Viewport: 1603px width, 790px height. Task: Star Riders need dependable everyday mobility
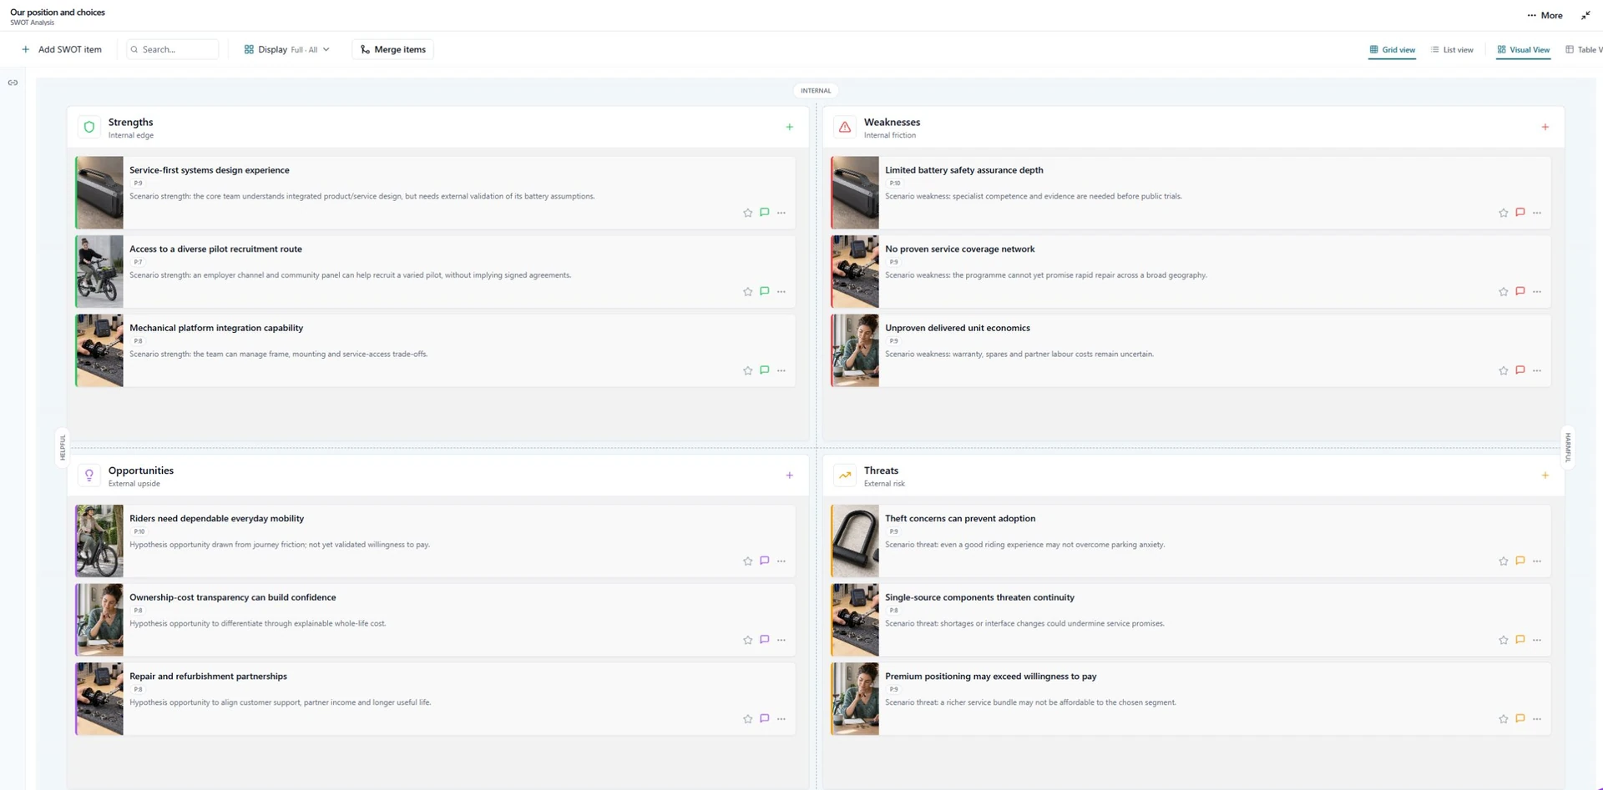coord(747,561)
